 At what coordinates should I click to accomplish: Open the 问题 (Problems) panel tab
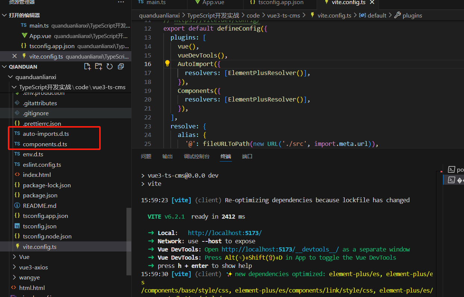tap(146, 156)
